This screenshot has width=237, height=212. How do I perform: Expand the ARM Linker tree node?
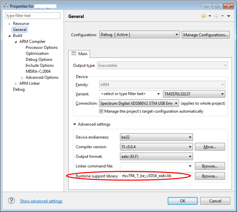click(16, 84)
